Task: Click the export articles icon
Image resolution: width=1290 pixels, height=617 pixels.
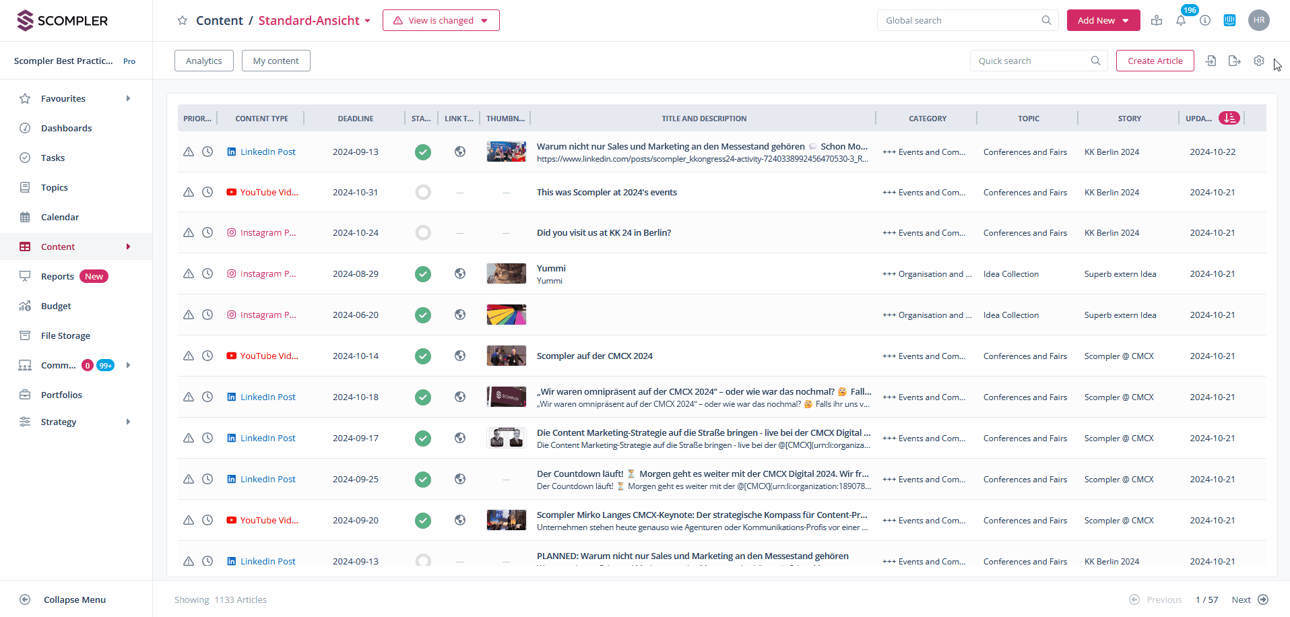Action: [x=1234, y=61]
